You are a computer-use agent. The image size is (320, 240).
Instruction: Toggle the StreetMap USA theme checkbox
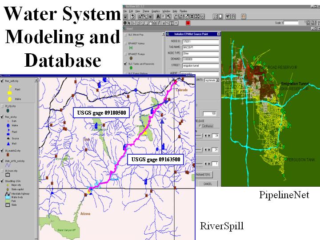[x=2, y=181]
